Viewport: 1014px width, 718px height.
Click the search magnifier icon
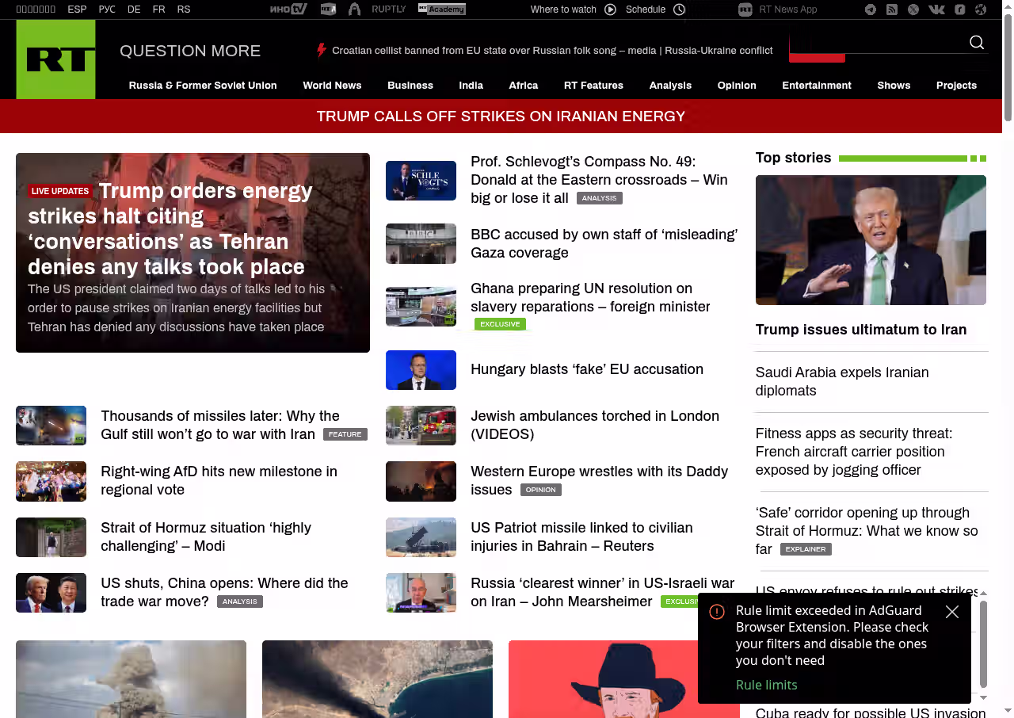977,43
